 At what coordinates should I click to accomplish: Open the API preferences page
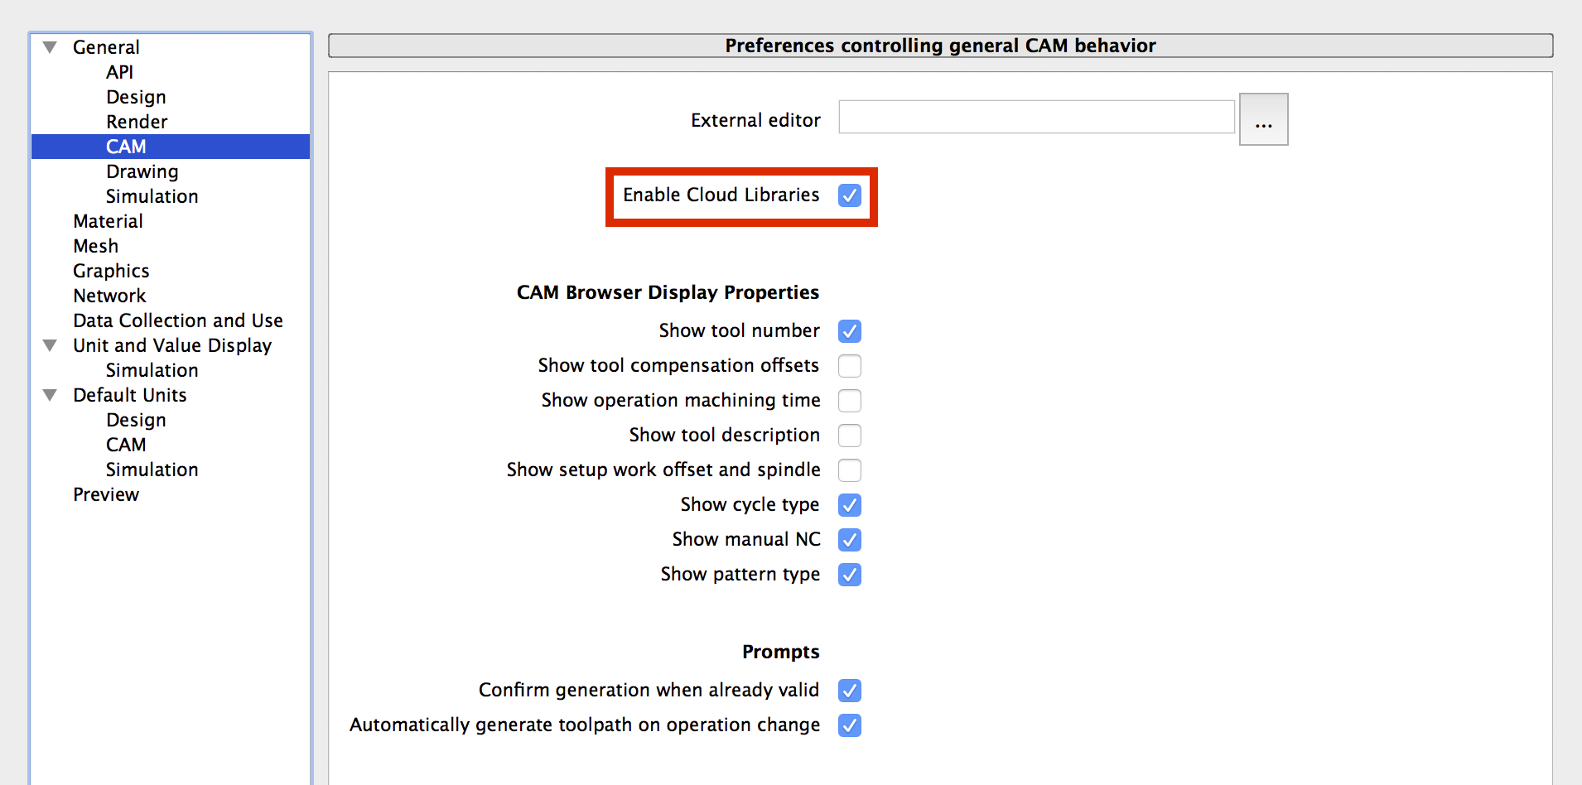119,72
